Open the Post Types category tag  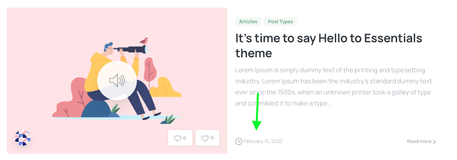tap(281, 22)
